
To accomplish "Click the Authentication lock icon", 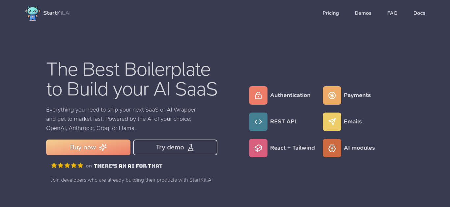I will 258,95.
